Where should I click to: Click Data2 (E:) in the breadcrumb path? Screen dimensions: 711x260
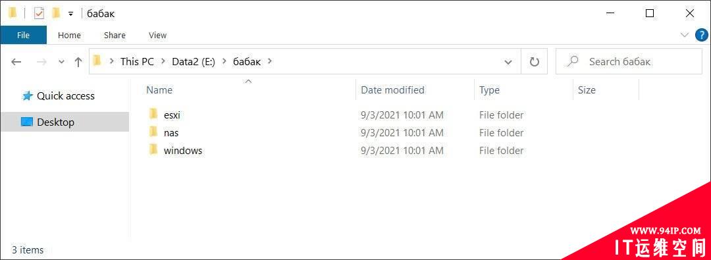[194, 62]
